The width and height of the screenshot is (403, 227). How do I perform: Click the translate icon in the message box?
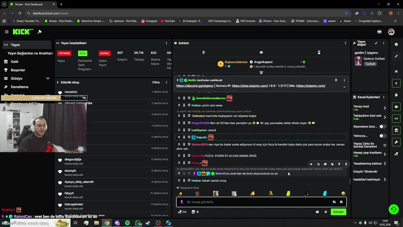pos(334,202)
